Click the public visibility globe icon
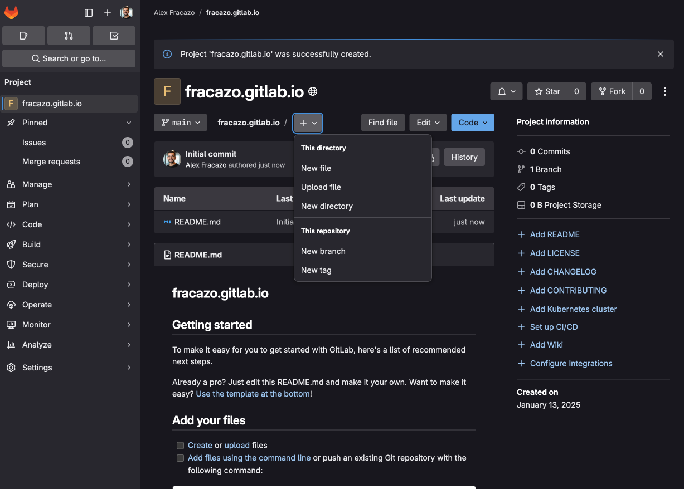The image size is (684, 489). pos(313,91)
